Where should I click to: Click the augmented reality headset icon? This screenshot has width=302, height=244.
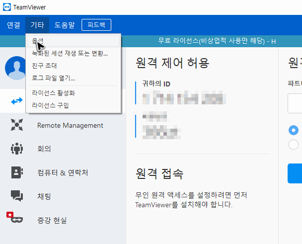tap(17, 220)
